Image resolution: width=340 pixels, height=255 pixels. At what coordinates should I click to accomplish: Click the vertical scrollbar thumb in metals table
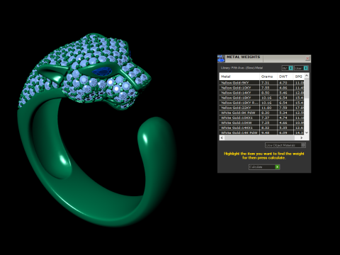(307, 89)
